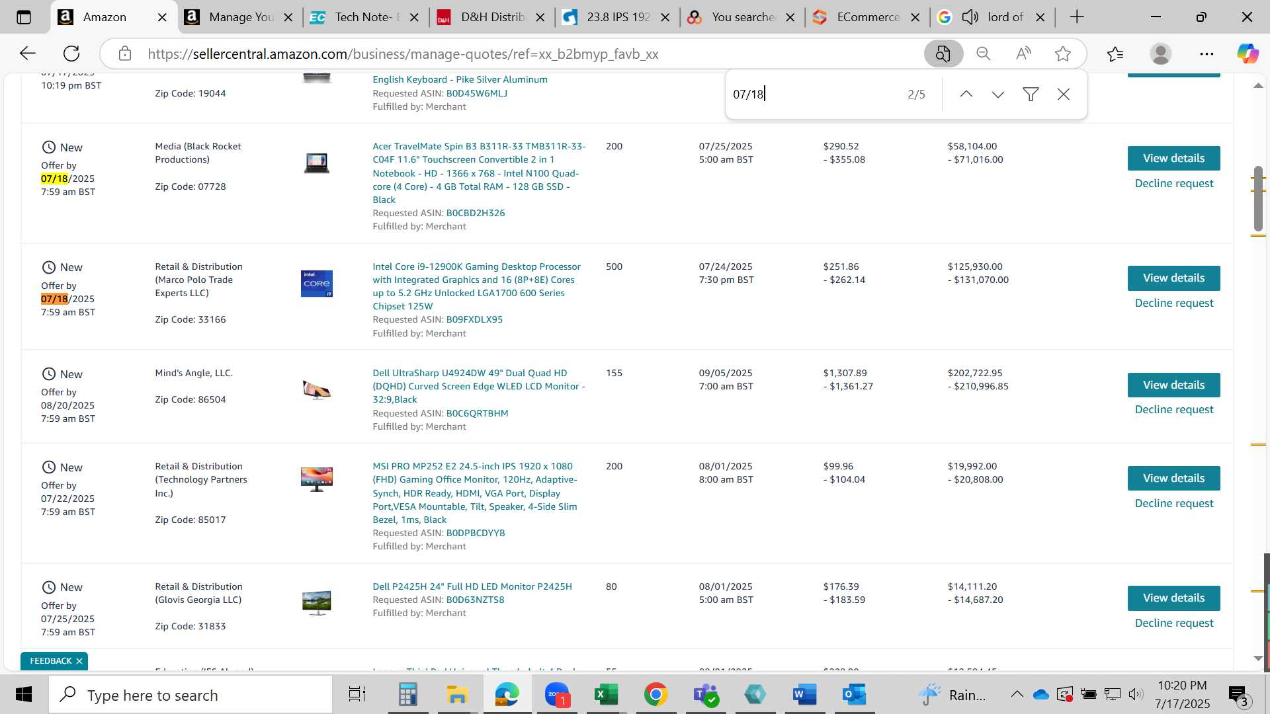Close the find-on-page bar
The image size is (1270, 714).
tap(1064, 95)
